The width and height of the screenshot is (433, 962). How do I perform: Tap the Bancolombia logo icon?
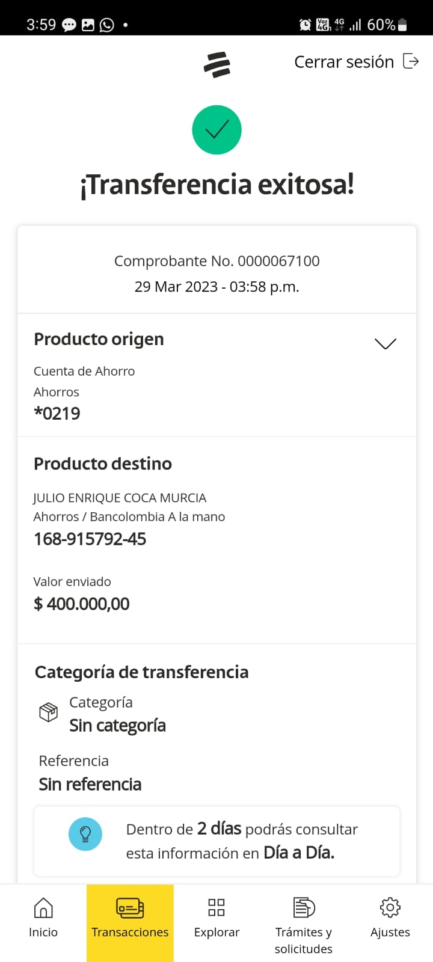tap(216, 64)
